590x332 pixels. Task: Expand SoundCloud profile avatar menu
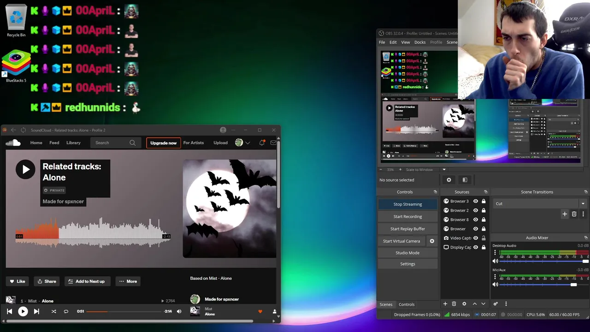242,143
